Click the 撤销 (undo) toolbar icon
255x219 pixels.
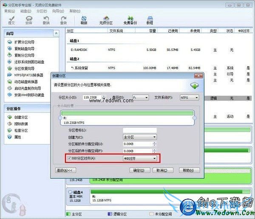tap(46, 20)
